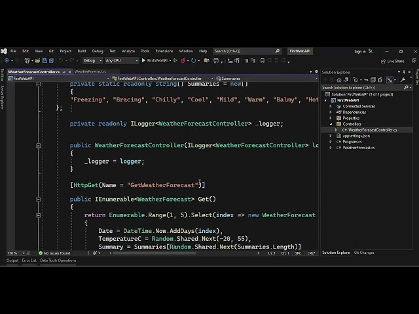419x314 pixels.
Task: Click the Save All icon
Action: click(51, 61)
